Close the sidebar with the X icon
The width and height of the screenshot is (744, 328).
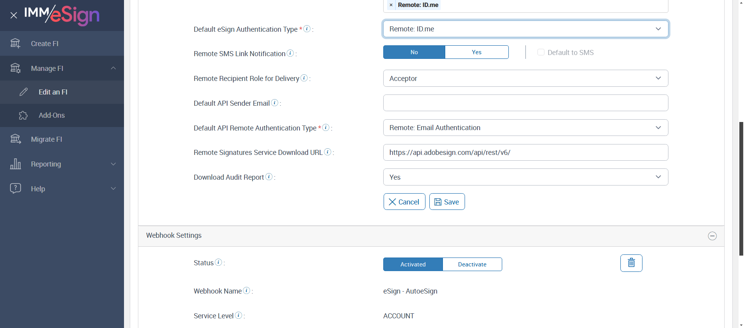14,15
